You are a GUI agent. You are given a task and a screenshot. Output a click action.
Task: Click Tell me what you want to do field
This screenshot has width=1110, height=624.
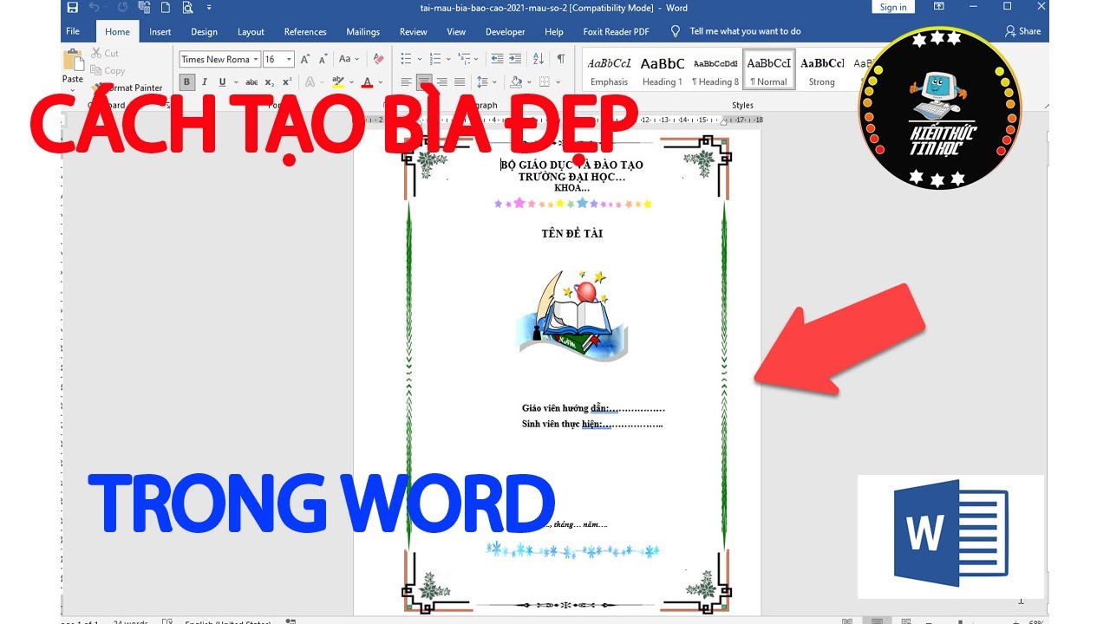(745, 31)
